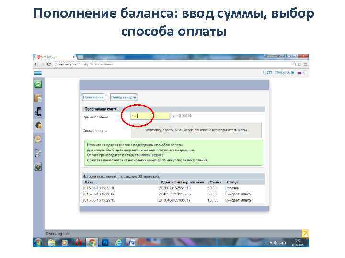The width and height of the screenshot is (345, 258).
Task: Open the yellow clock icon in sidebar
Action: click(x=38, y=139)
